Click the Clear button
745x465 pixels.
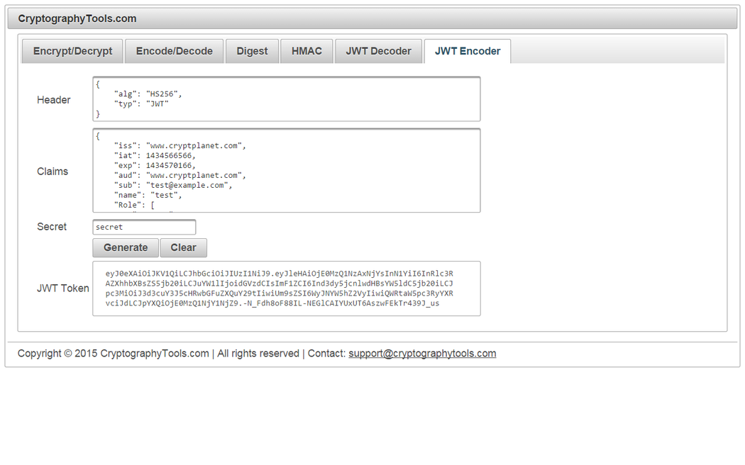[183, 247]
